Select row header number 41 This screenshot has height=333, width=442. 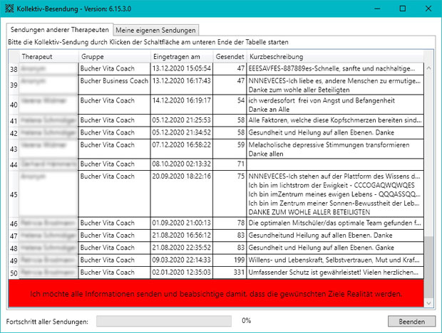(14, 121)
